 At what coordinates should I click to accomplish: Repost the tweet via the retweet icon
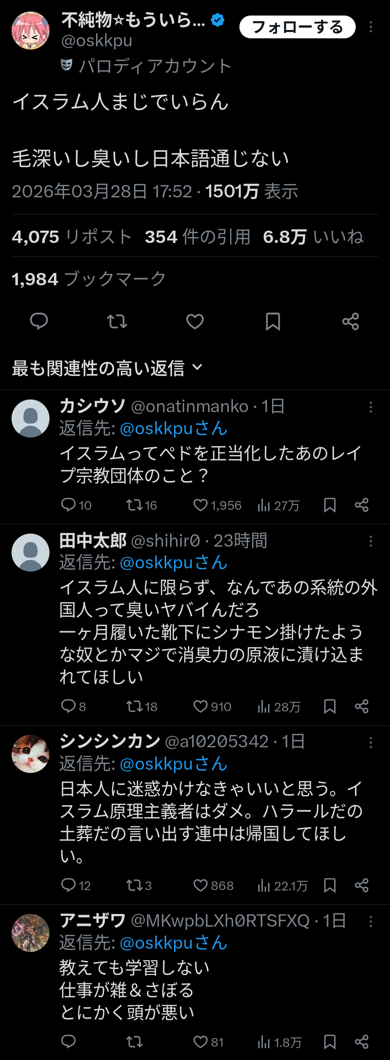pyautogui.click(x=117, y=322)
